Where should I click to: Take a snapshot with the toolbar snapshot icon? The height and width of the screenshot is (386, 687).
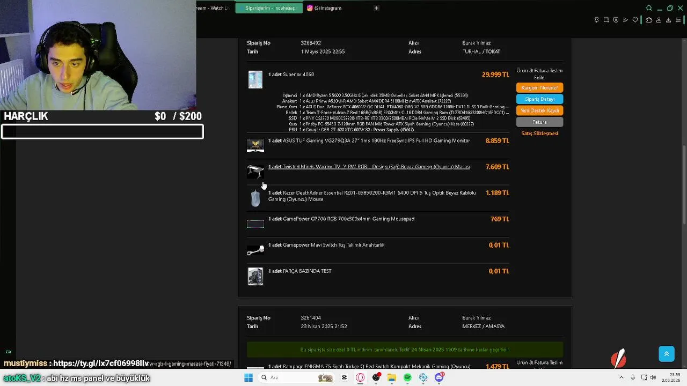click(x=606, y=20)
